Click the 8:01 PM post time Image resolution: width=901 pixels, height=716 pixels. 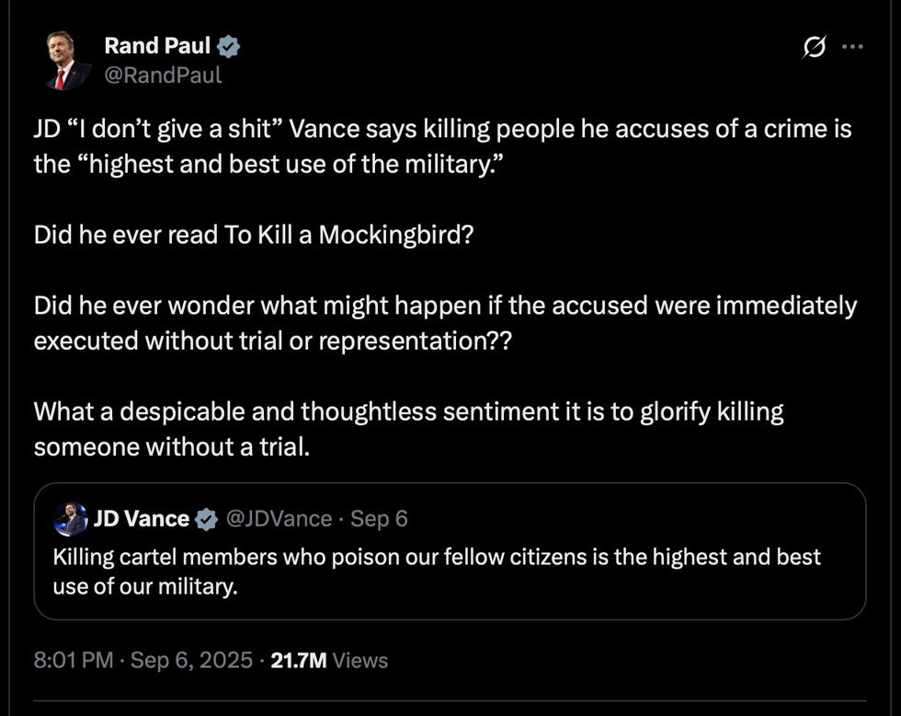click(x=74, y=660)
